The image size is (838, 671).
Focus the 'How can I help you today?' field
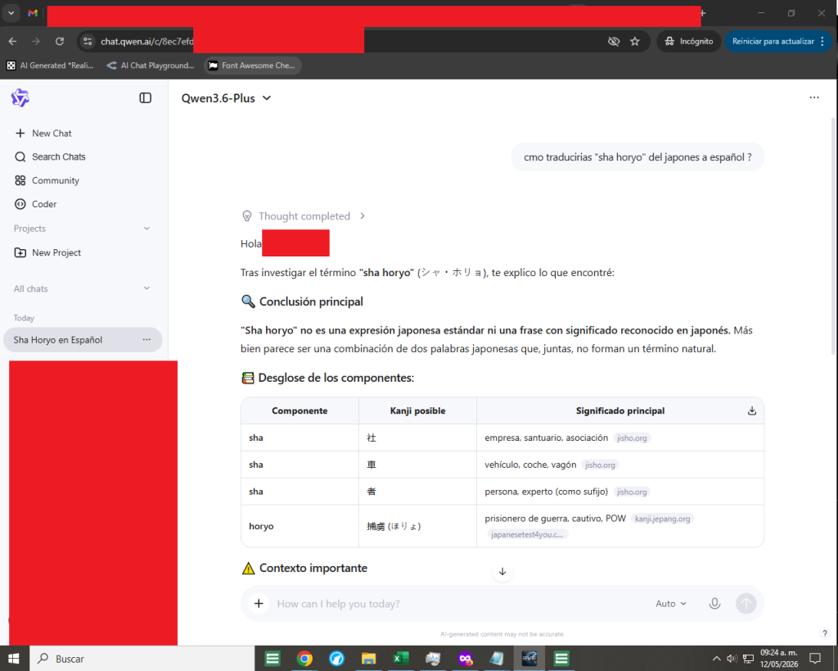coord(460,604)
